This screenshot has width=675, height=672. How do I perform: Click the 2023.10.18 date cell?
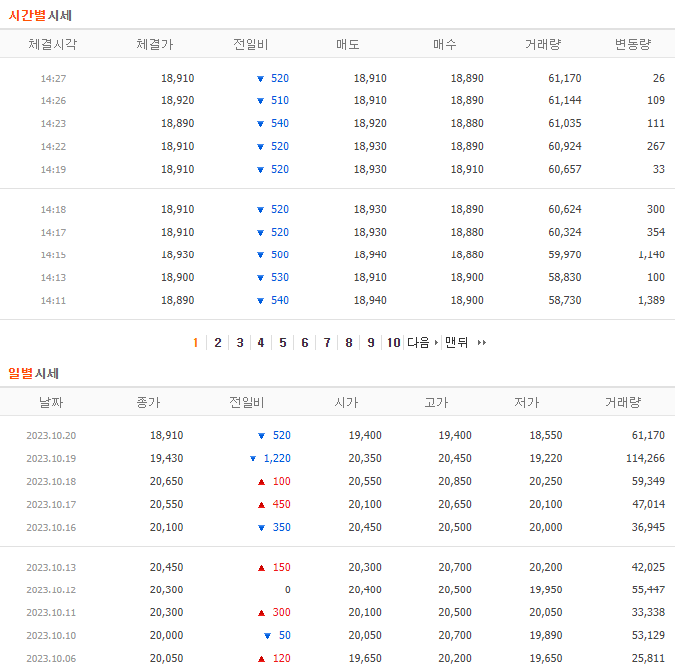pos(51,481)
